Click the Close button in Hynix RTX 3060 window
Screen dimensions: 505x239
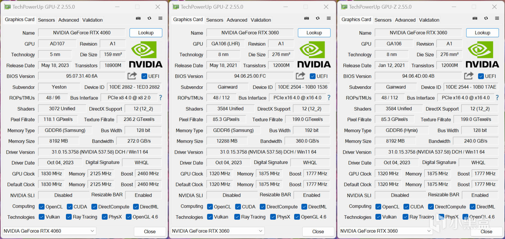click(486, 232)
